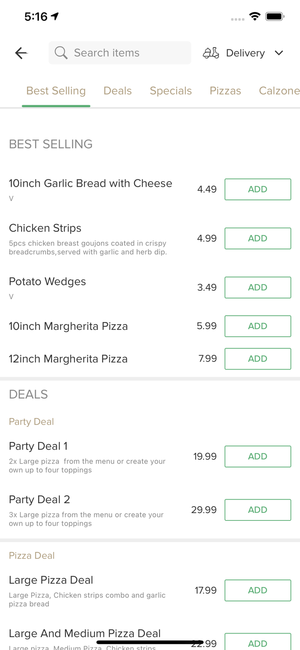Click the search magnifier icon
Screen dimensions: 300x650
[61, 53]
